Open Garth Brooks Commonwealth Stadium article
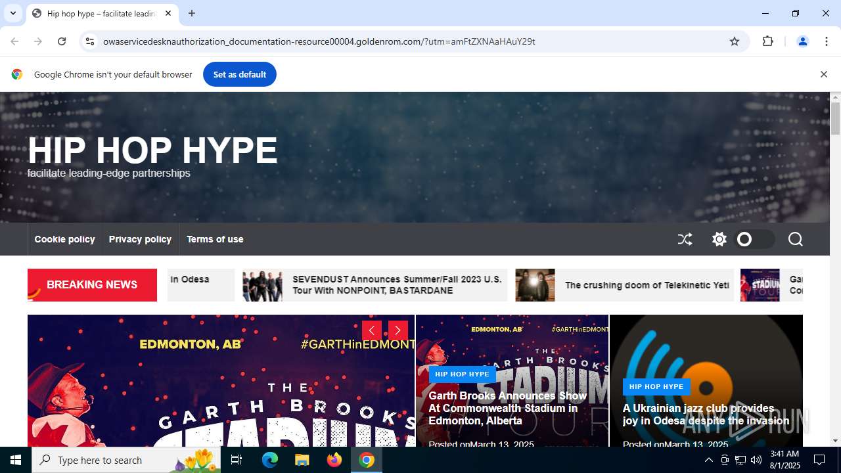 [507, 408]
